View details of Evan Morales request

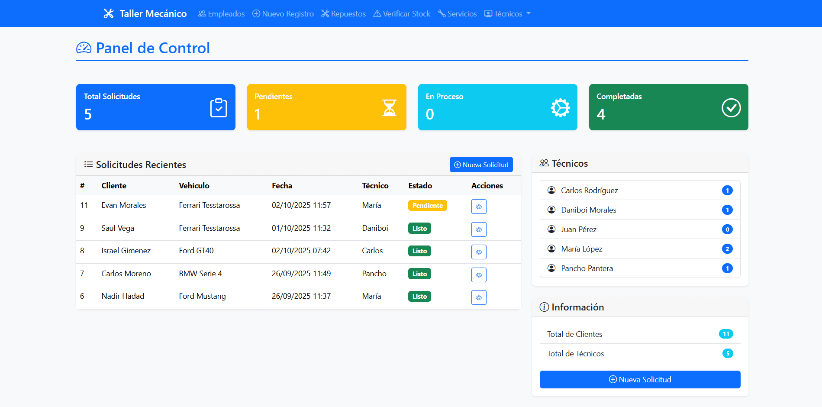point(479,207)
